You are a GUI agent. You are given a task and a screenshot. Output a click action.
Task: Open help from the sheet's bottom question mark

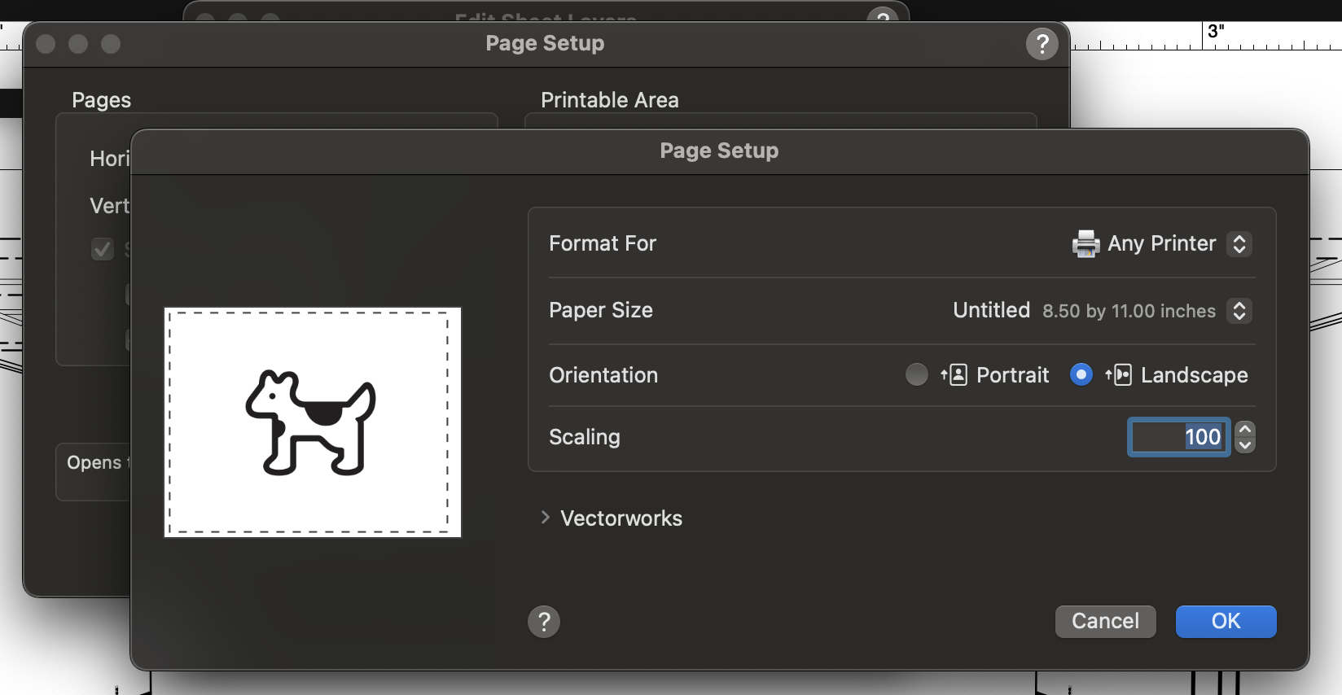coord(544,622)
